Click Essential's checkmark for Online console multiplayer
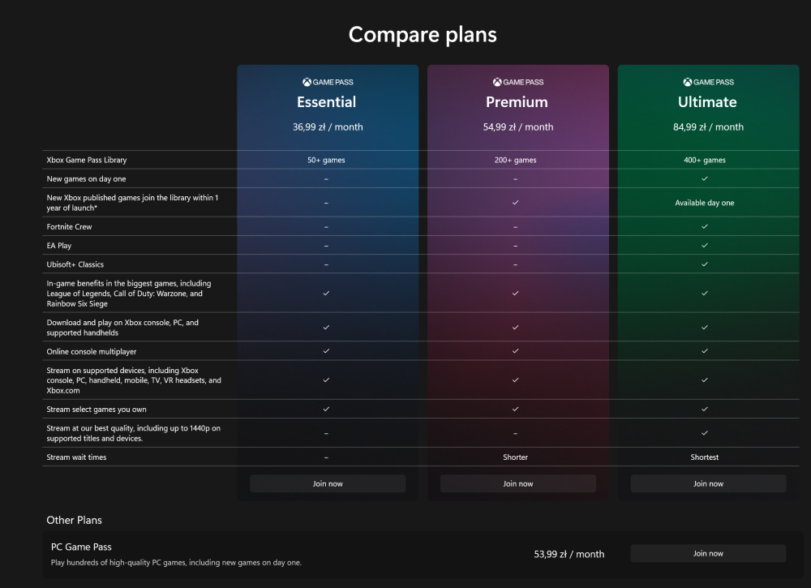 326,351
